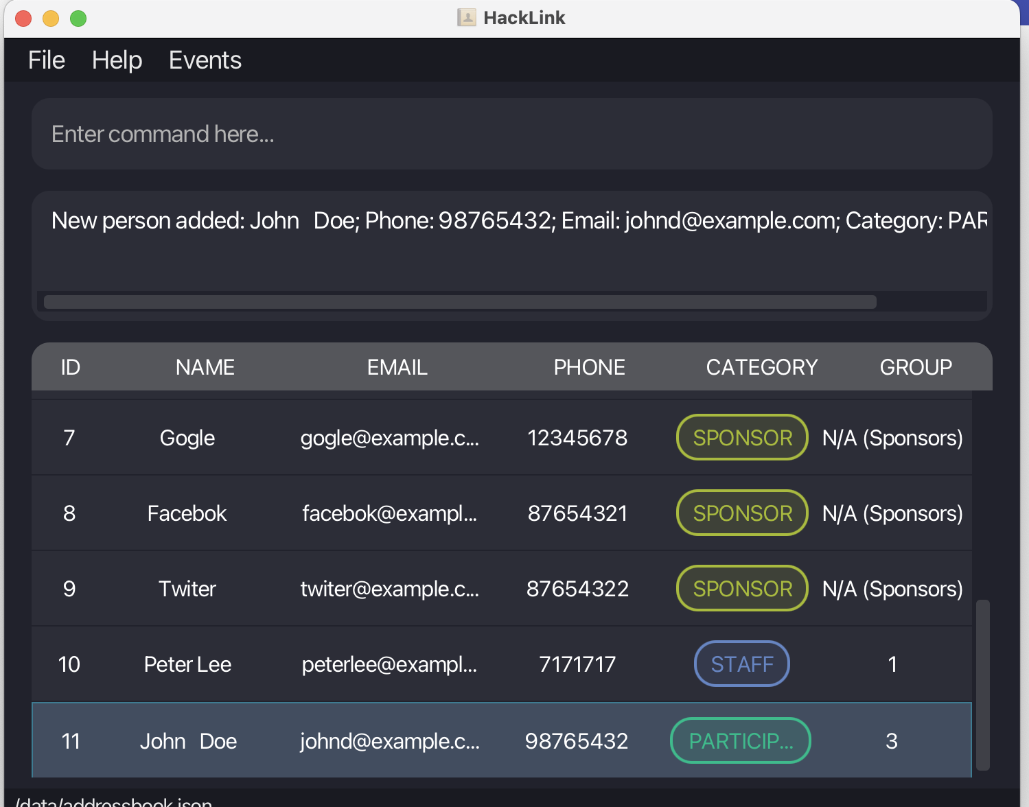Click N/A (Sponsors) in Twiter's row
This screenshot has height=807, width=1029.
pyautogui.click(x=892, y=589)
